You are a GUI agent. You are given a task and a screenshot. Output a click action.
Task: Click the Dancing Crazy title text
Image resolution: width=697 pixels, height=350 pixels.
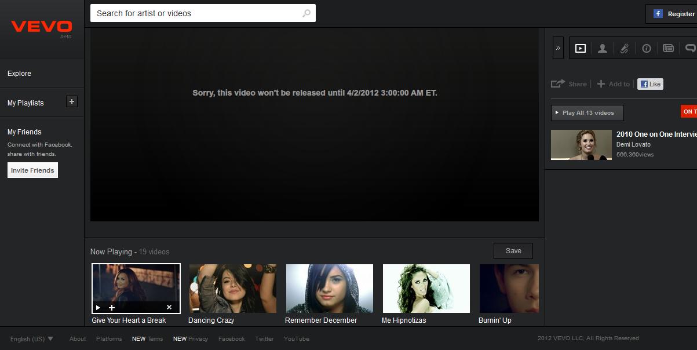[211, 320]
